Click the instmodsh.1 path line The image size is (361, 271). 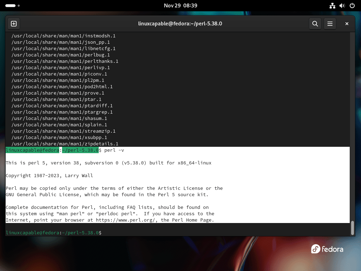point(63,36)
